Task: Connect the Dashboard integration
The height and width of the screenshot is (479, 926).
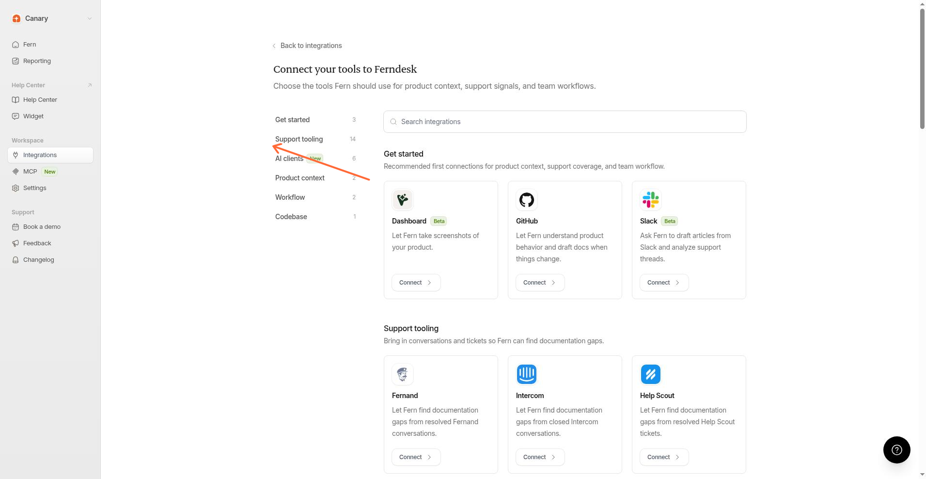Action: (x=416, y=283)
